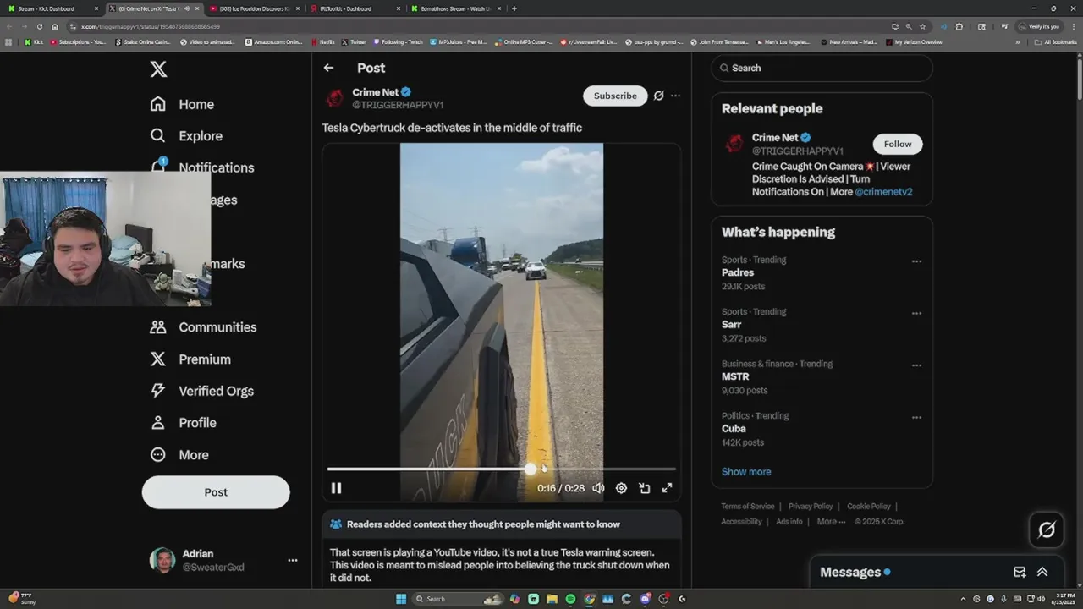Seek on the video progress bar
Viewport: 1083px width, 609px height.
tap(502, 469)
